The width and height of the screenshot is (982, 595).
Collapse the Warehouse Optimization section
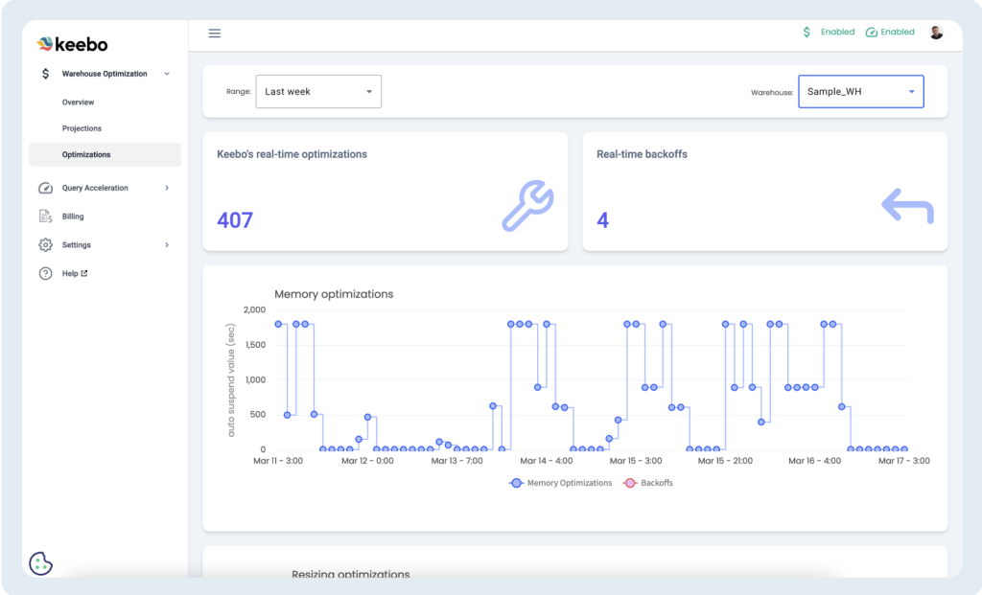pyautogui.click(x=167, y=74)
